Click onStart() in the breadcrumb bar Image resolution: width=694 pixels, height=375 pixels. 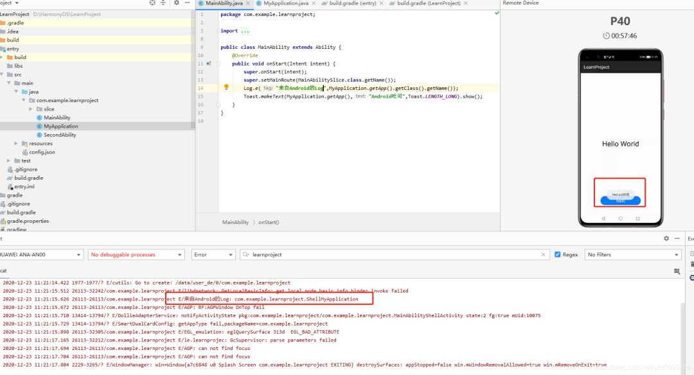(269, 222)
